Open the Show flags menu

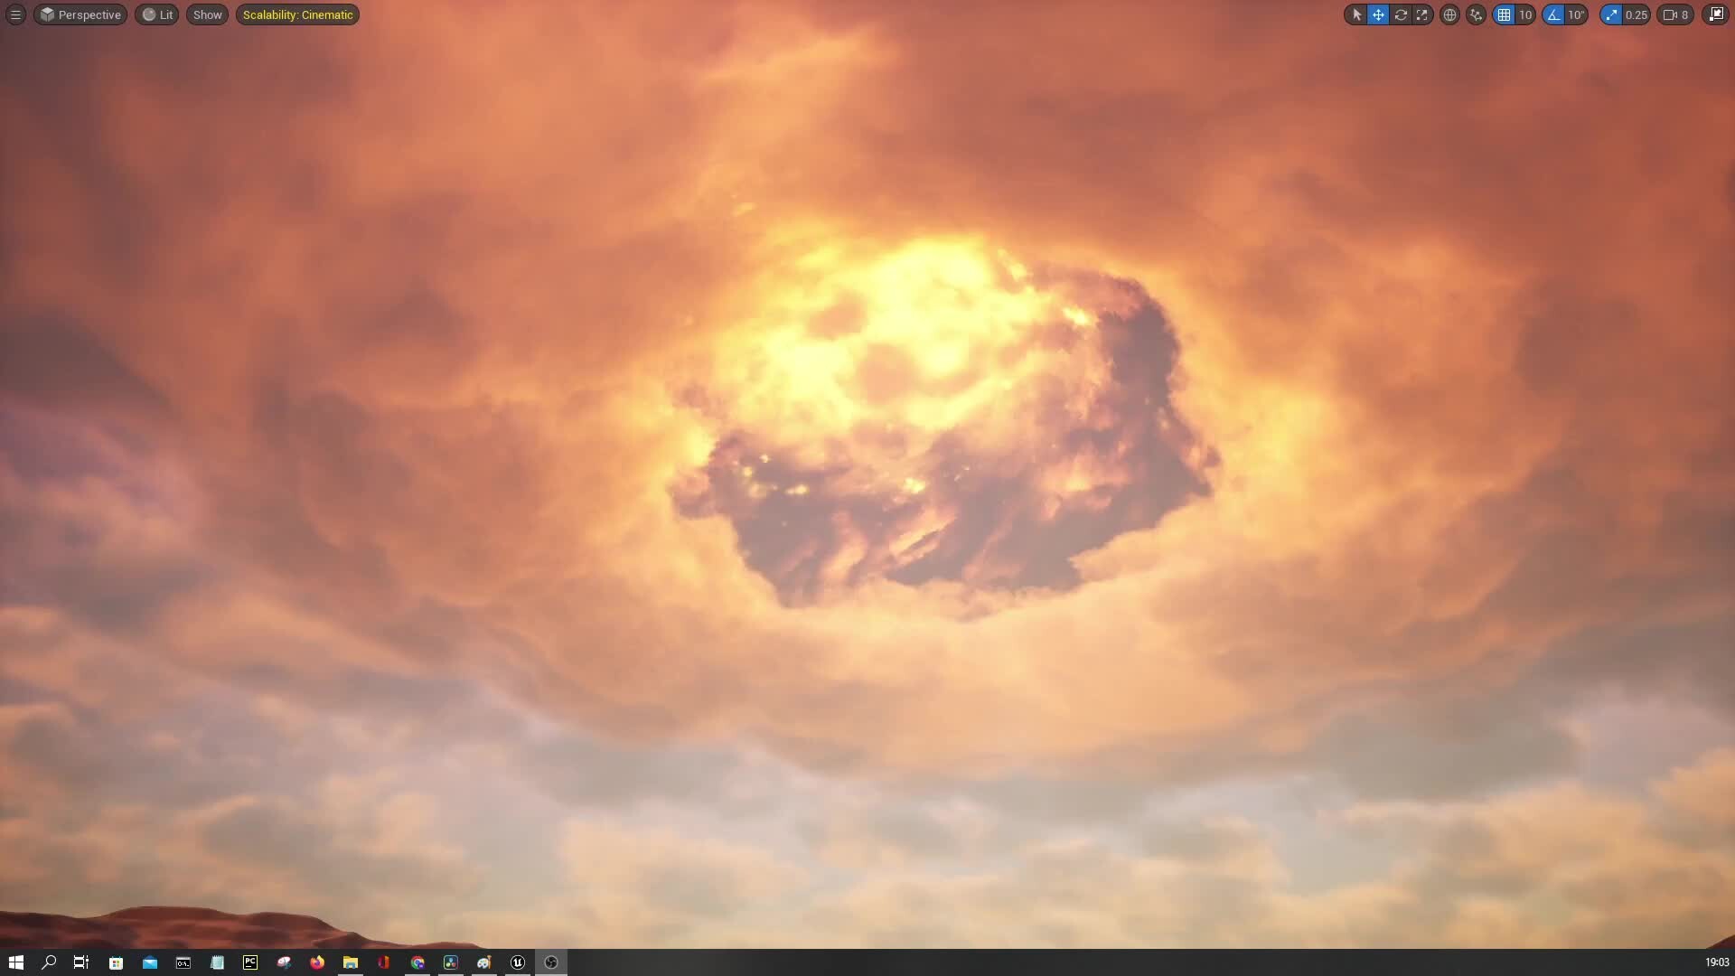point(207,14)
